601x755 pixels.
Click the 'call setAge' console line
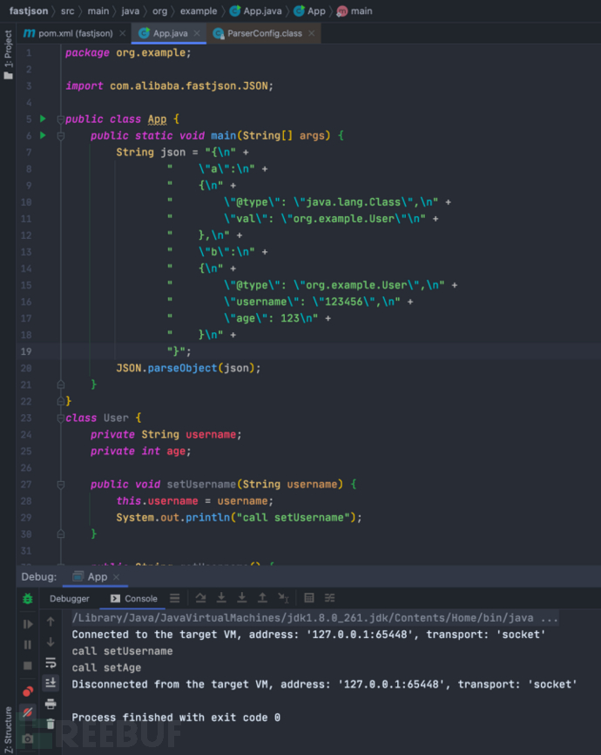click(106, 668)
